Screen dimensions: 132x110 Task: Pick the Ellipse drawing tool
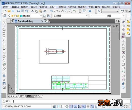click(4, 57)
